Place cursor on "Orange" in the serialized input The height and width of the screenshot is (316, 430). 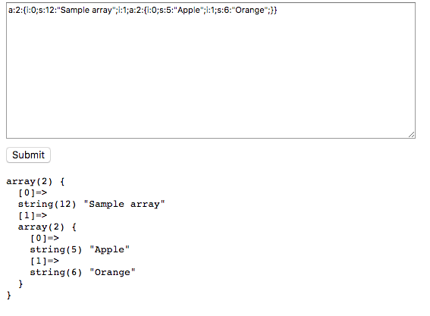pos(250,10)
